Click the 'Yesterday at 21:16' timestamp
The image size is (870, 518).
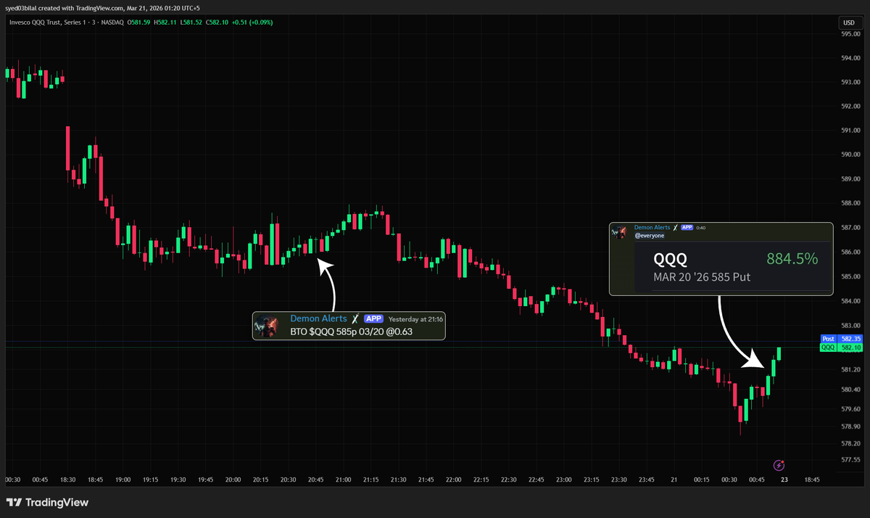416,319
